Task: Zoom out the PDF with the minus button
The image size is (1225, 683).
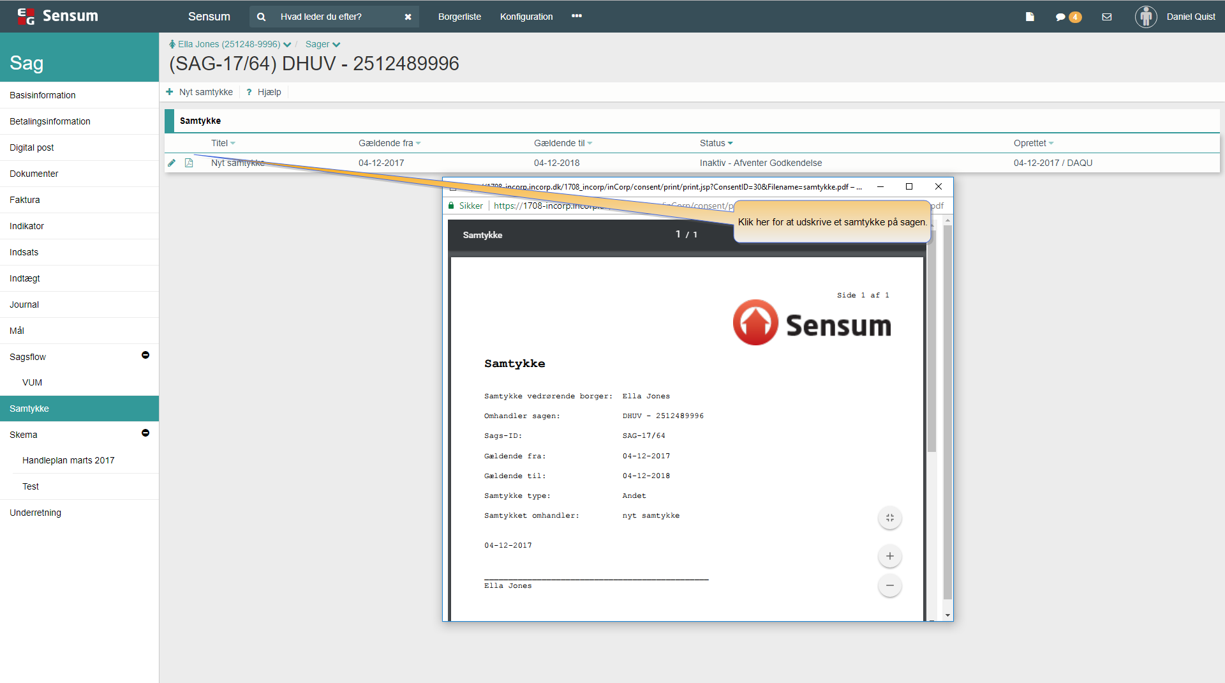Action: pyautogui.click(x=890, y=585)
